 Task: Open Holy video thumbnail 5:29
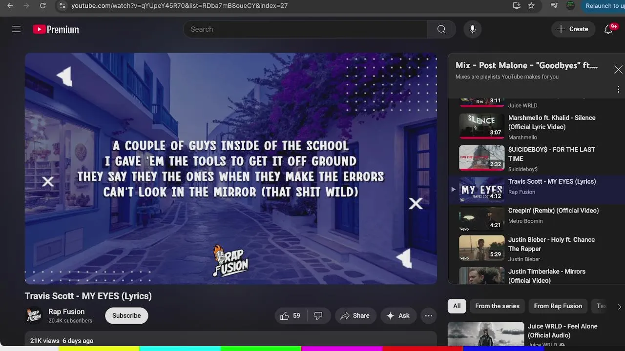tap(482, 248)
